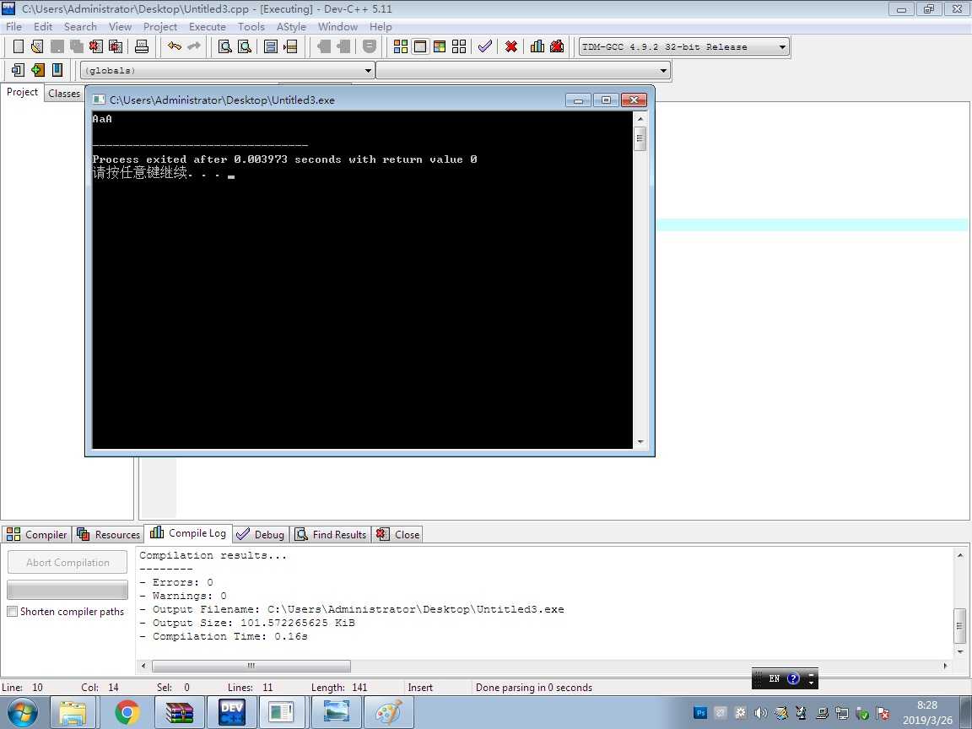The height and width of the screenshot is (729, 972).
Task: Open the AStyle menu
Action: pyautogui.click(x=291, y=27)
